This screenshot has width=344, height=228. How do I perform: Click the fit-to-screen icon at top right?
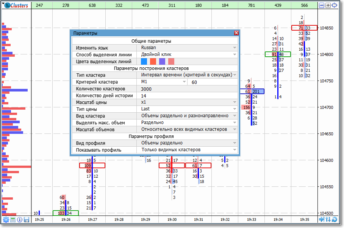click(334, 6)
